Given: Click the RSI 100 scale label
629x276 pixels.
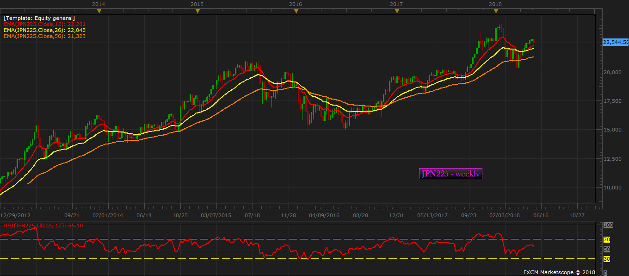Looking at the screenshot, I should [x=608, y=225].
